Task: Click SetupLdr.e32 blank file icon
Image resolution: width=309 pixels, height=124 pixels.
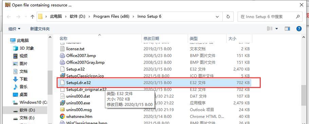Action: point(62,83)
